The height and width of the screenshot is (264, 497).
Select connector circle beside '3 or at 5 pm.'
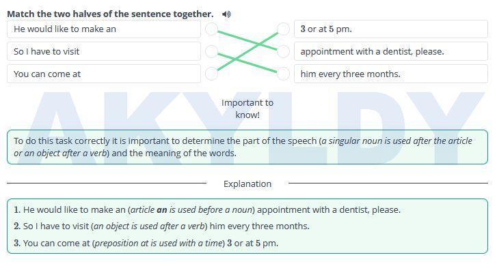pyautogui.click(x=283, y=29)
